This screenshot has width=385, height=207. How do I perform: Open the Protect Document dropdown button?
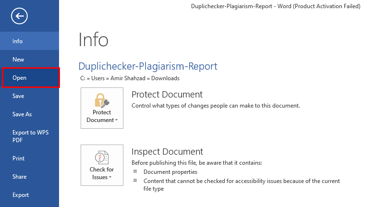click(102, 108)
